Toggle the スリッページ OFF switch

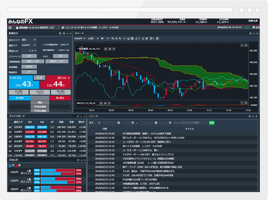coord(29,56)
